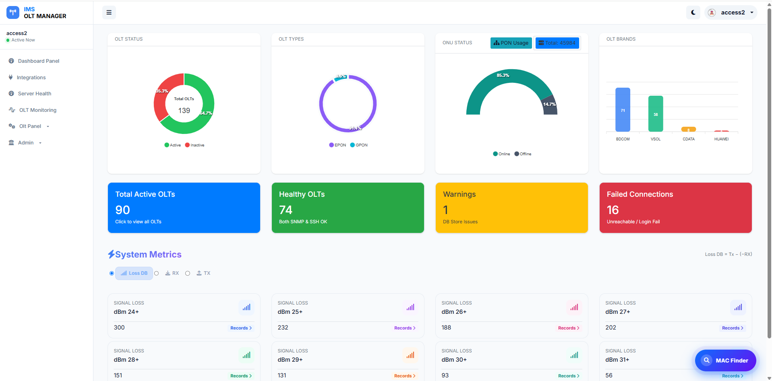The width and height of the screenshot is (772, 381).
Task: Toggle the Online legend in ONU Status
Action: 501,154
